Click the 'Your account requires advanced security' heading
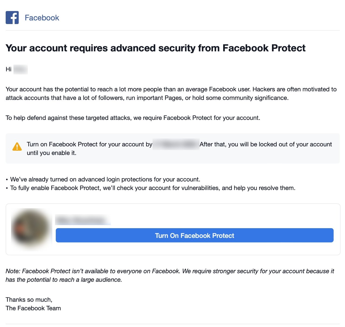This screenshot has width=345, height=327. coord(156,48)
